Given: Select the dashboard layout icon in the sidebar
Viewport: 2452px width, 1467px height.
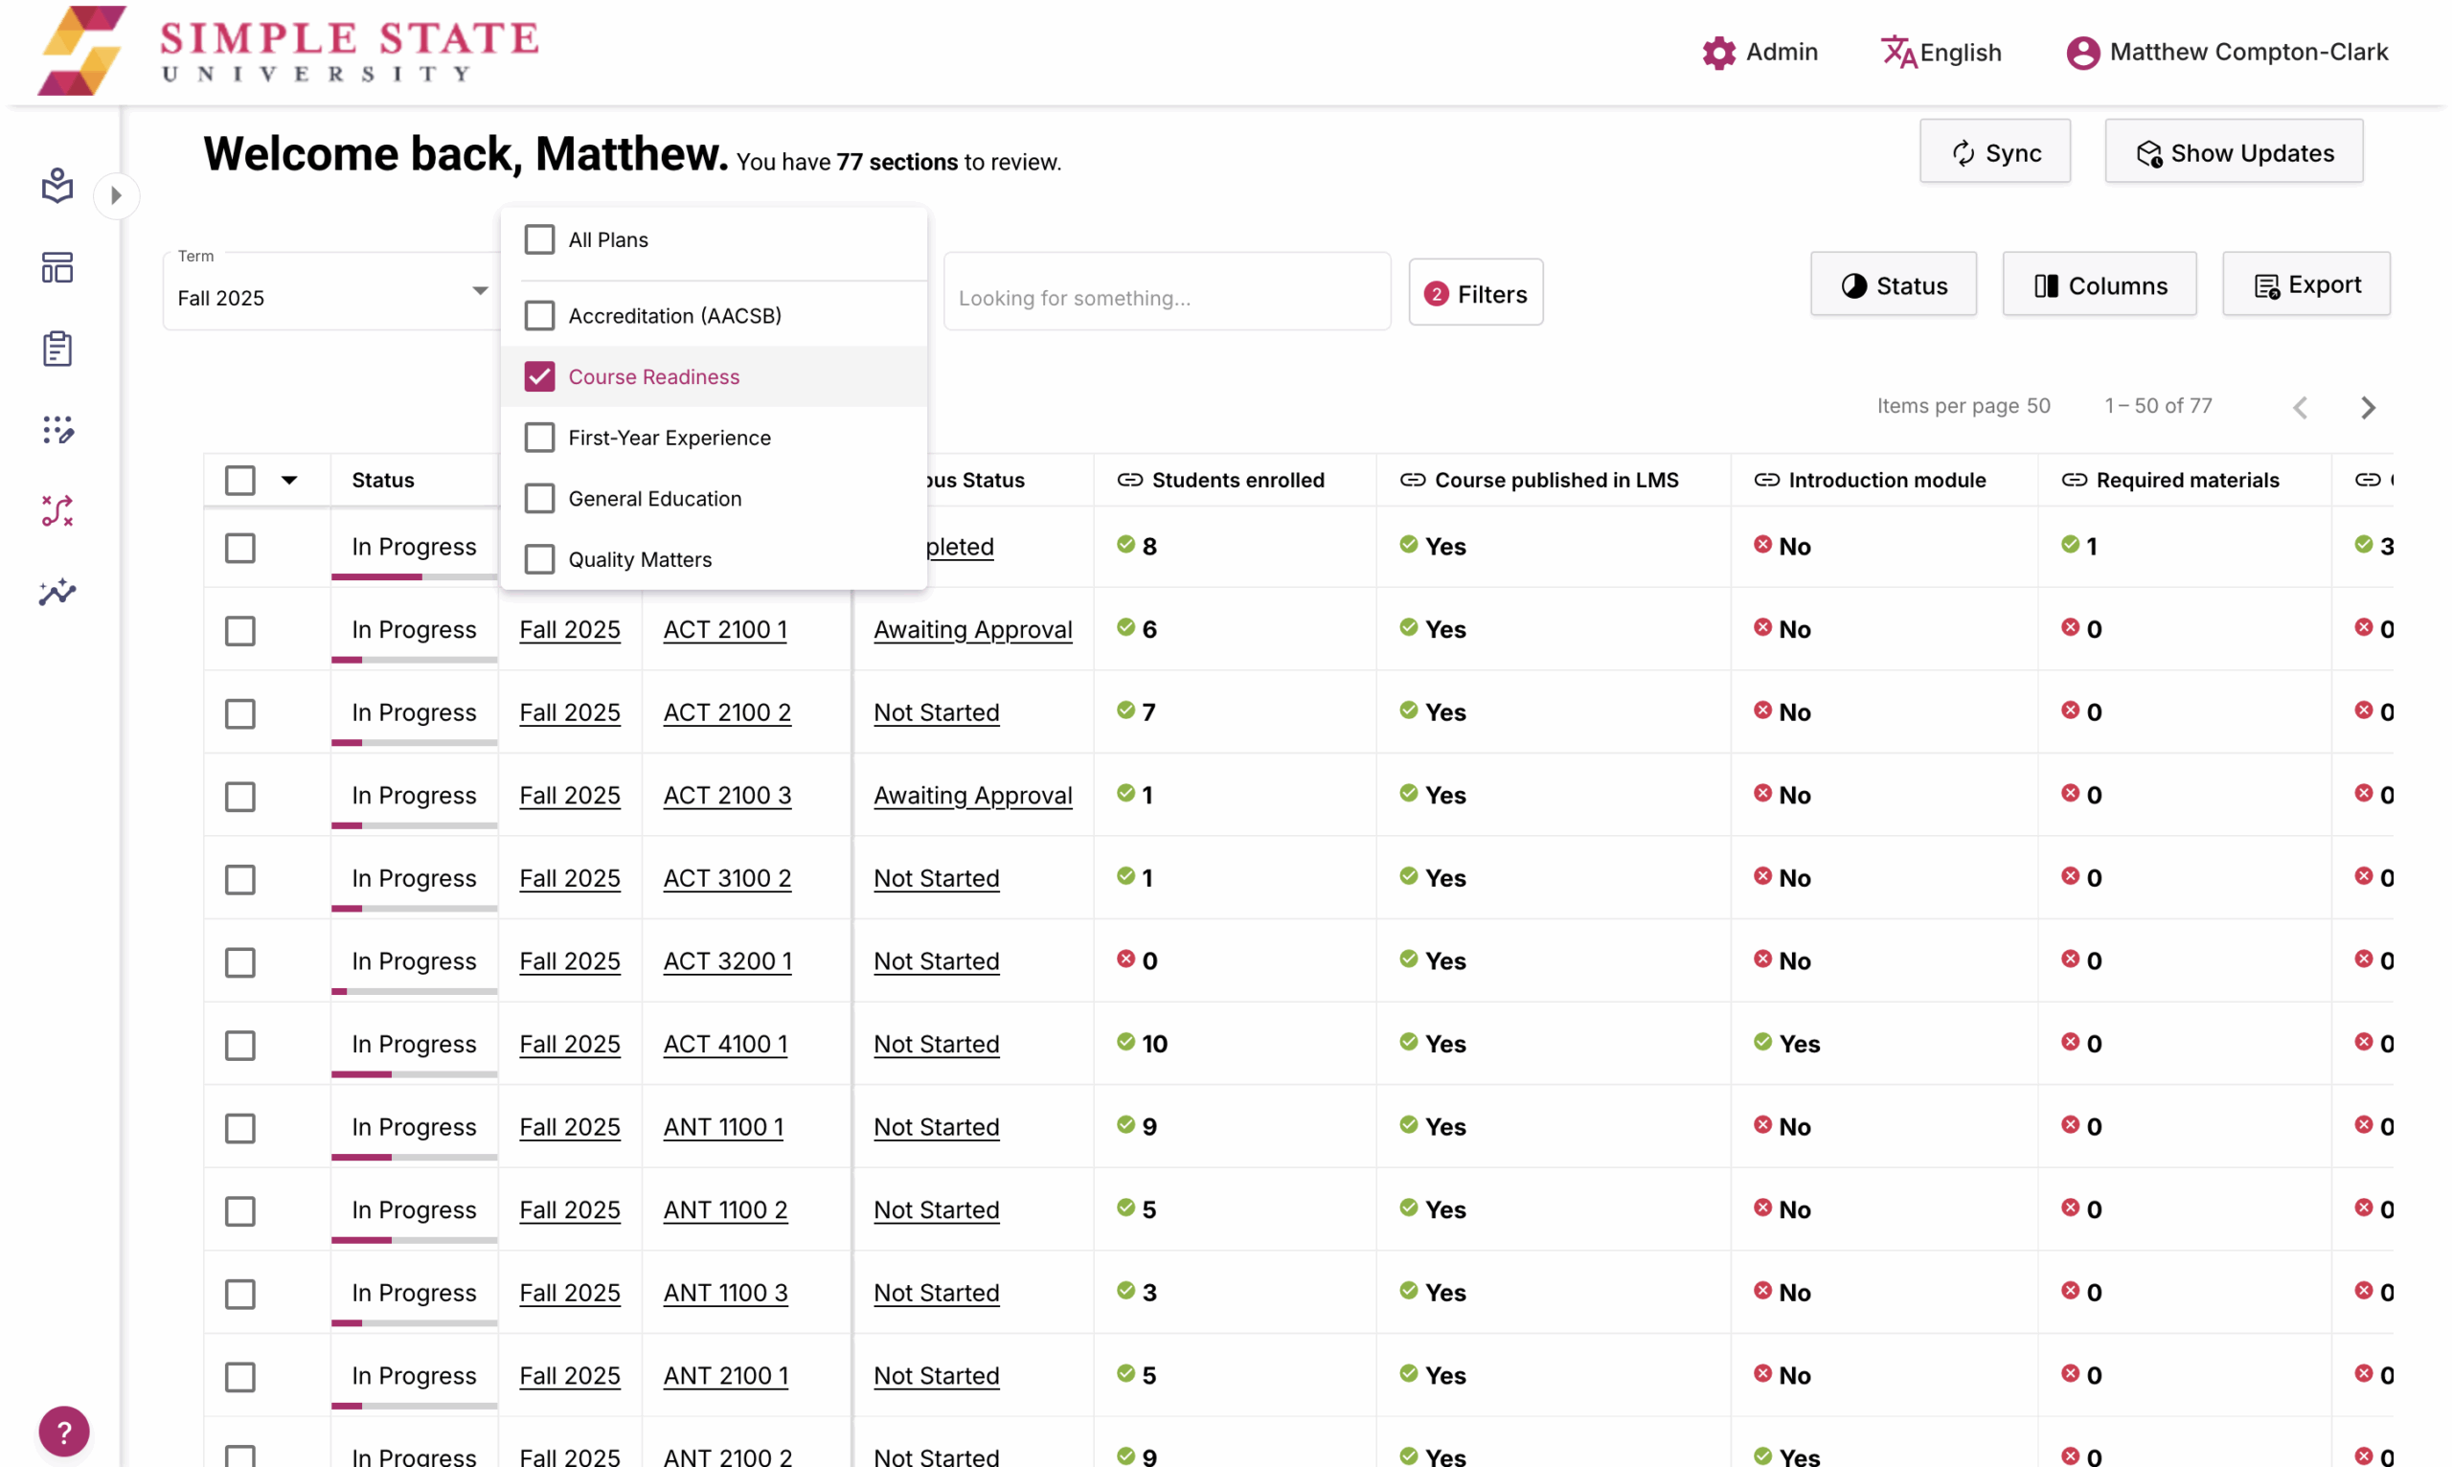Looking at the screenshot, I should point(57,267).
